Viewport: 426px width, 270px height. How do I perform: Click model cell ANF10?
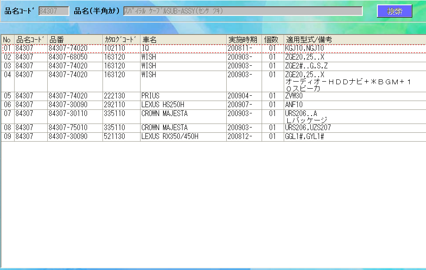pos(355,105)
